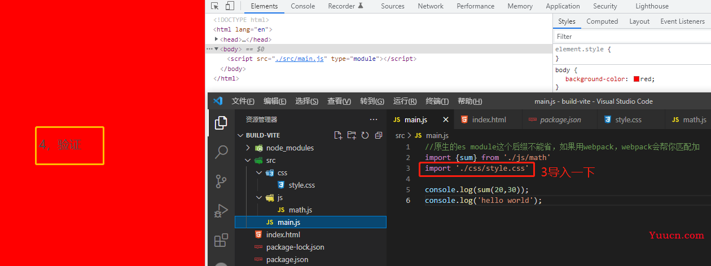The height and width of the screenshot is (266, 711).
Task: Click New File icon in BUILD-VITE header
Action: (338, 135)
